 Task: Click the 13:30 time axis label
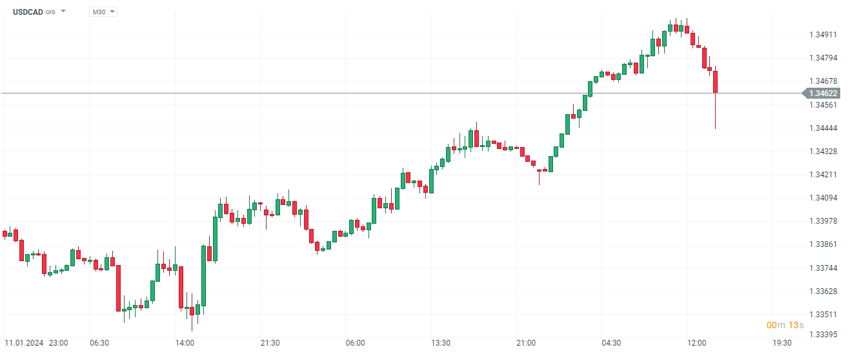click(441, 342)
